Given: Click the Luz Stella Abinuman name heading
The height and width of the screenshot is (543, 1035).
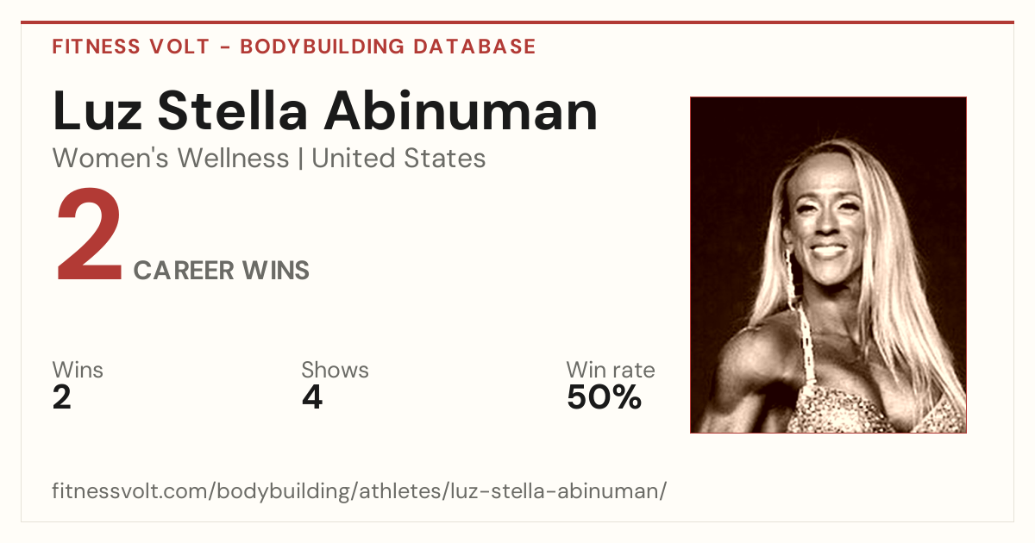Looking at the screenshot, I should [x=325, y=112].
